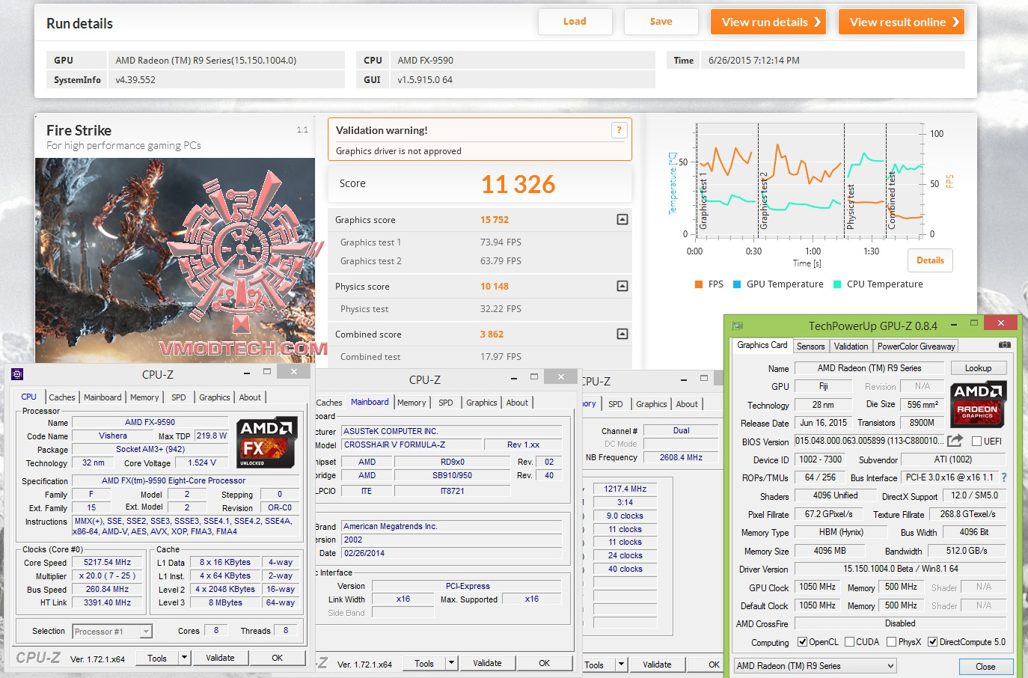Screen dimensions: 1028x678
Task: Click the Tools button in leftmost CPU-Z window
Action: pyautogui.click(x=157, y=659)
